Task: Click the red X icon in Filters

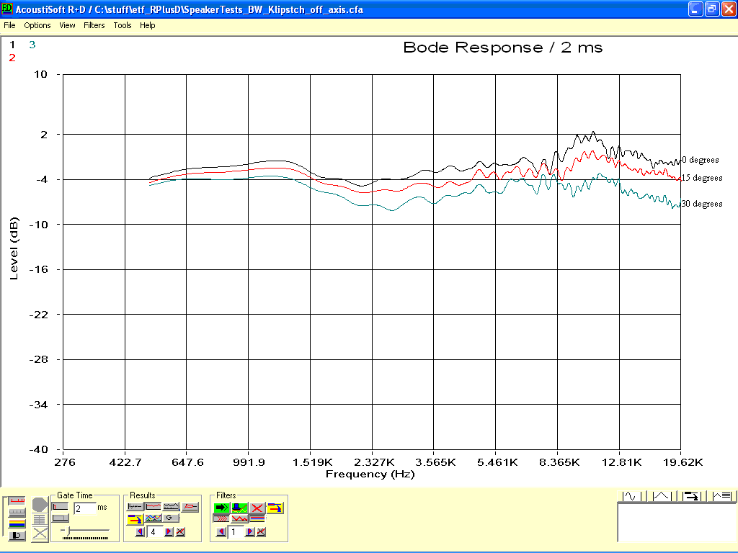Action: point(257,508)
